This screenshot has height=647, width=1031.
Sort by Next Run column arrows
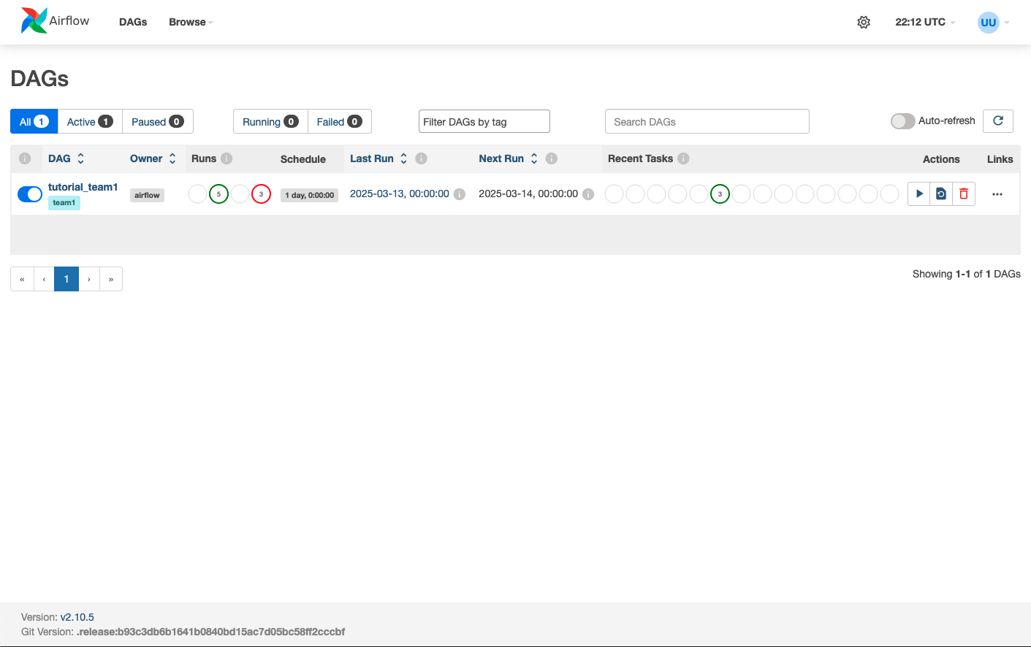click(x=534, y=158)
